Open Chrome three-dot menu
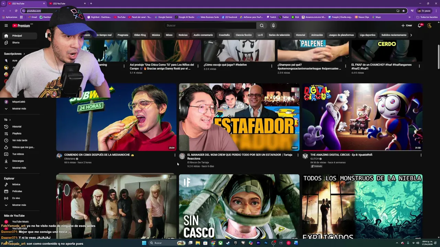 (436, 11)
